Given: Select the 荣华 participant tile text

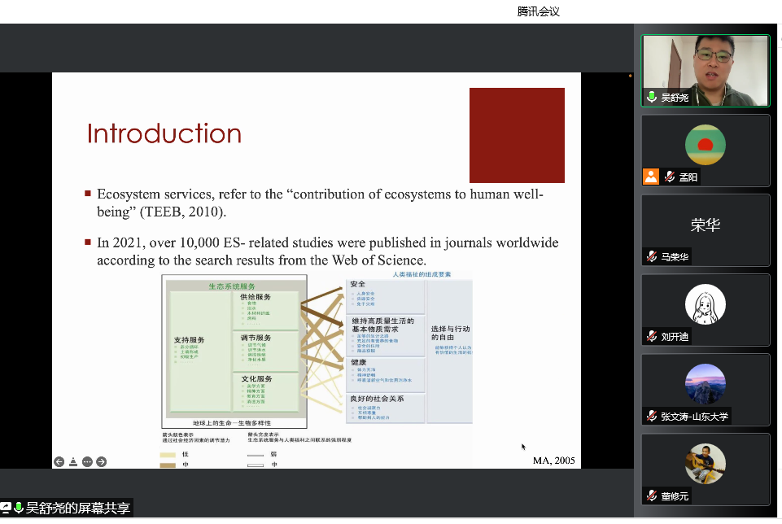Looking at the screenshot, I should pos(706,225).
